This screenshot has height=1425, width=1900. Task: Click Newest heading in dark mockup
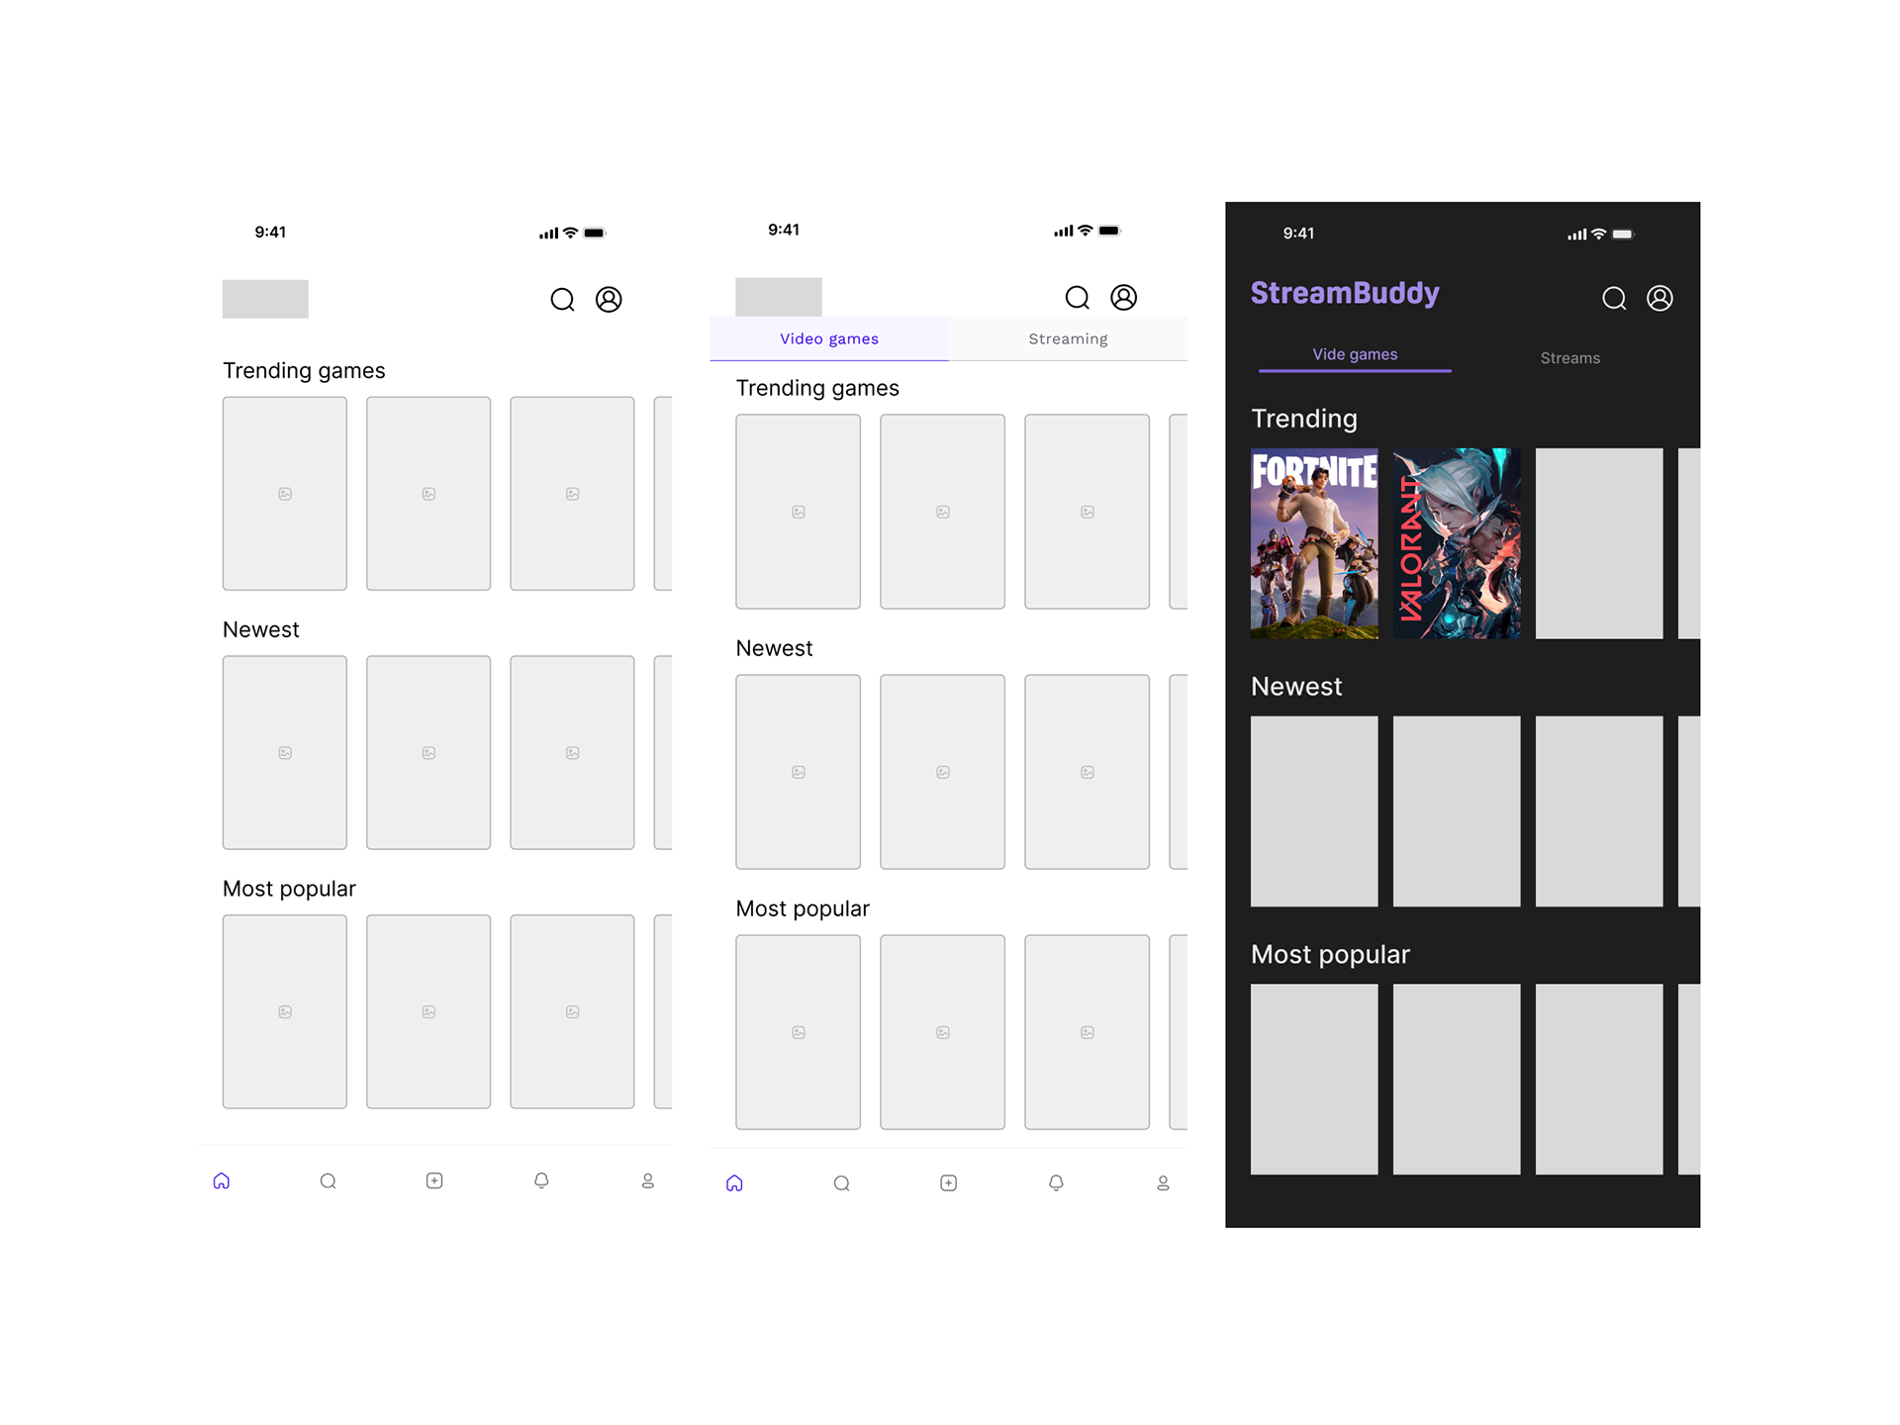pyautogui.click(x=1296, y=687)
